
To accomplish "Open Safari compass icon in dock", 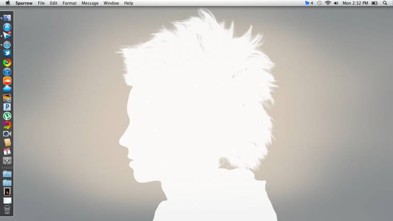I will pyautogui.click(x=7, y=45).
